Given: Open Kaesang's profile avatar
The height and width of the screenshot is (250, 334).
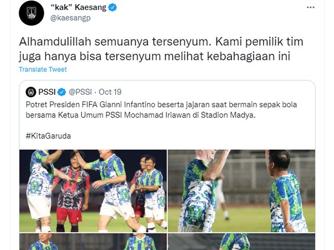Looking at the screenshot, I should tap(31, 13).
